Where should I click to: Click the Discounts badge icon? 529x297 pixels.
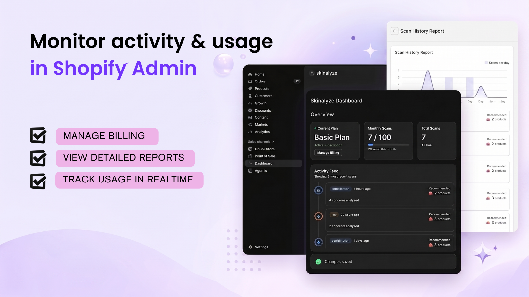[250, 110]
